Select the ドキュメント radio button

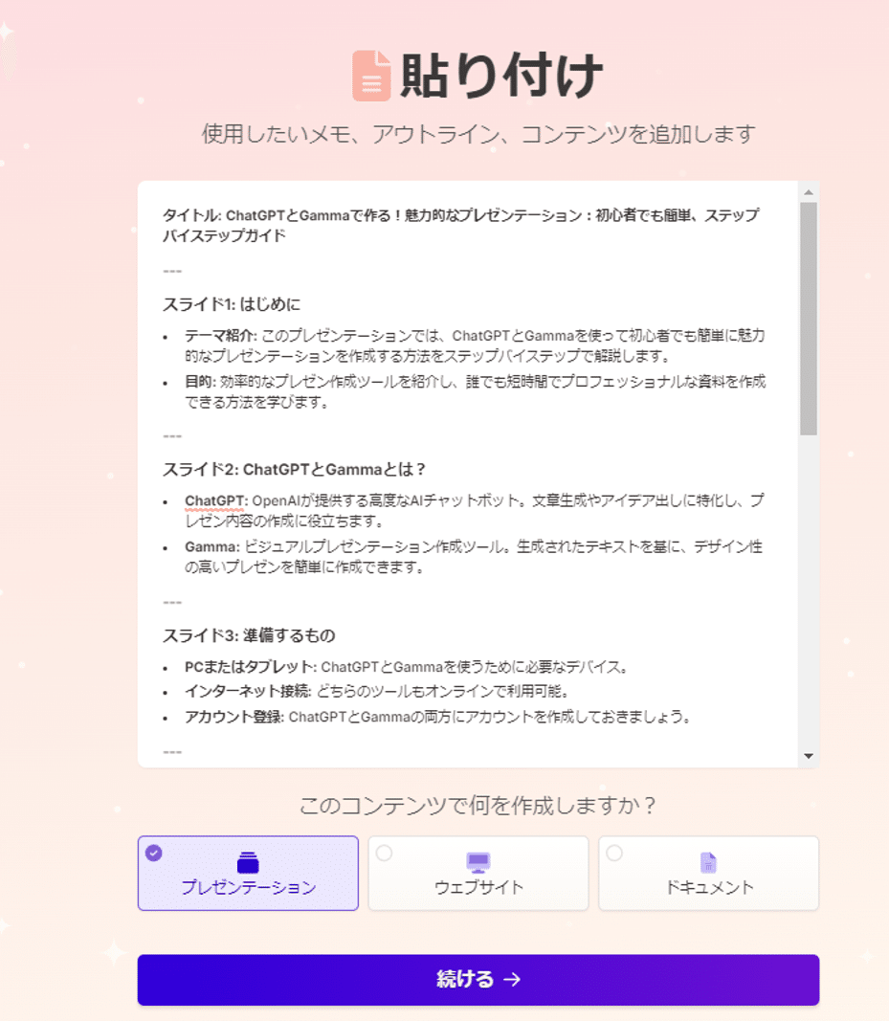coord(614,853)
